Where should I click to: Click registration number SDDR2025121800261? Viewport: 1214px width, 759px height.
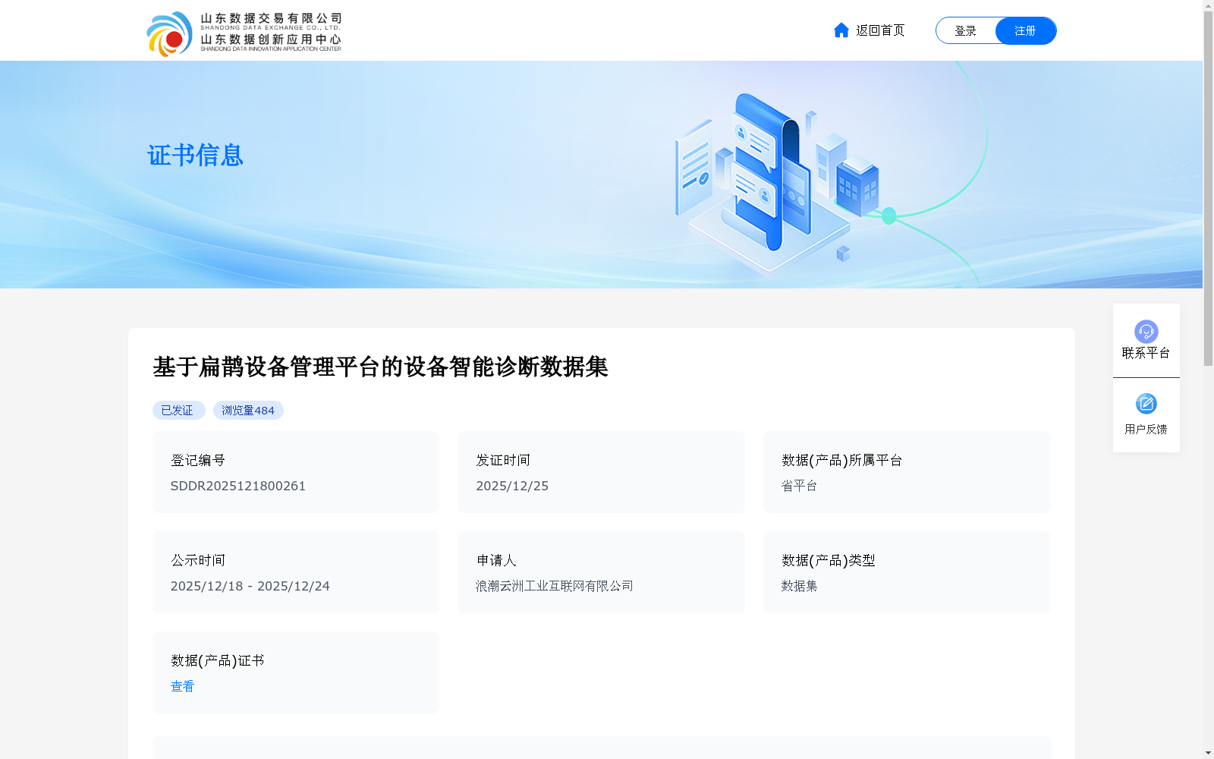(x=237, y=486)
